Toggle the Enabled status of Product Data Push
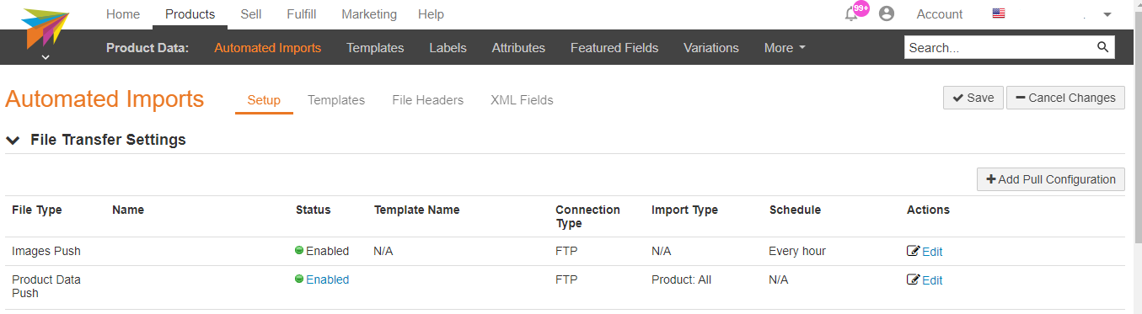 tap(327, 279)
